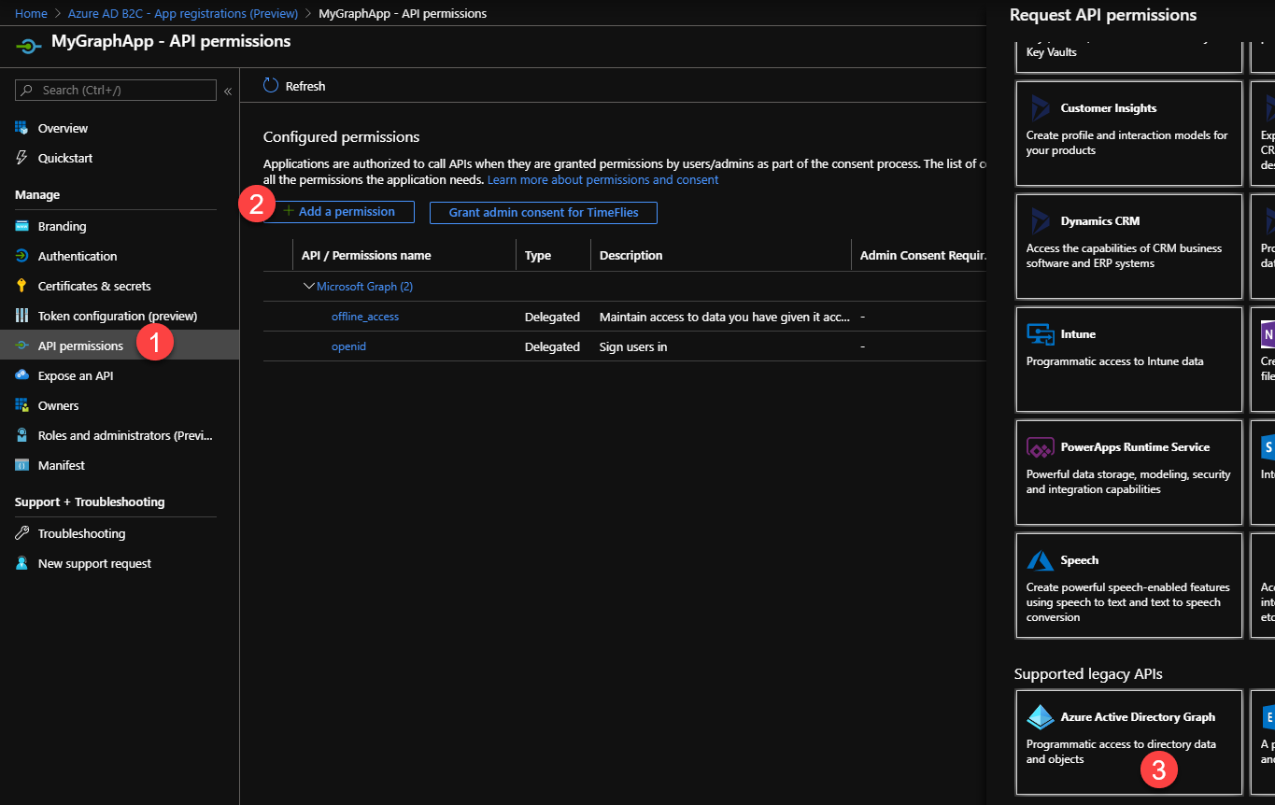This screenshot has height=805, width=1275.
Task: Click the Azure Active Directory Graph icon
Action: coord(1041,717)
